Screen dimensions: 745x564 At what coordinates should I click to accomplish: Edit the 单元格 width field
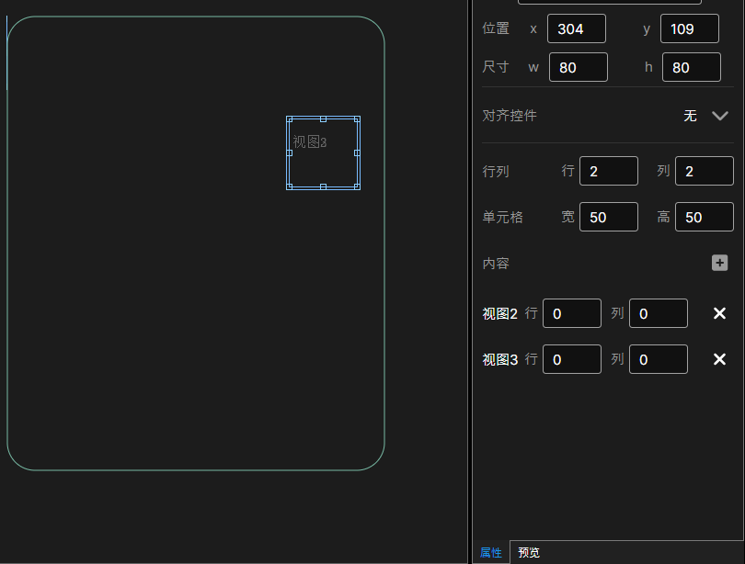click(609, 217)
